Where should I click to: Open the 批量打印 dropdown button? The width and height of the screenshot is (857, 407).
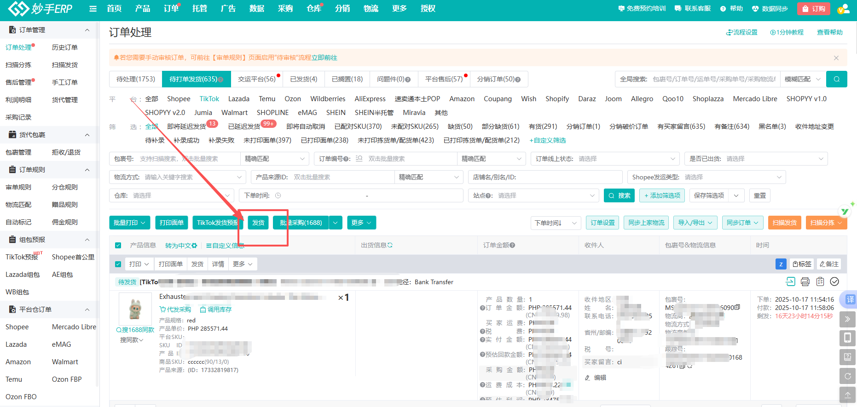[x=129, y=223]
